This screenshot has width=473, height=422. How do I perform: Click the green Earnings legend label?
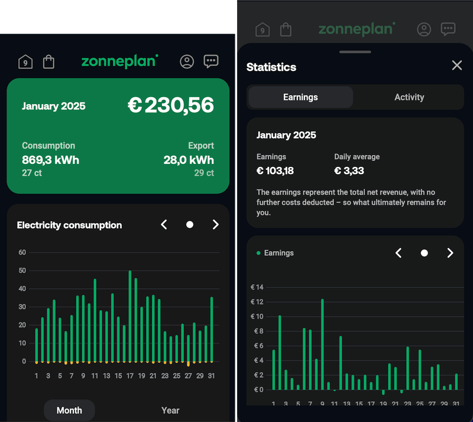(x=278, y=253)
